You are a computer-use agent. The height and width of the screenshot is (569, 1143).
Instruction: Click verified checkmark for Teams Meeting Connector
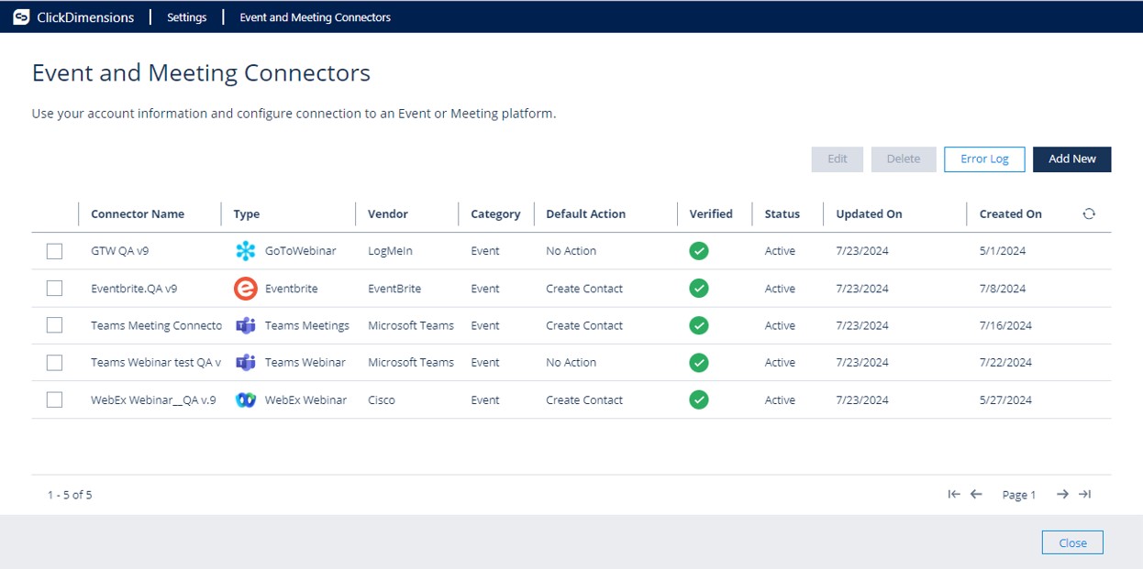pos(699,325)
